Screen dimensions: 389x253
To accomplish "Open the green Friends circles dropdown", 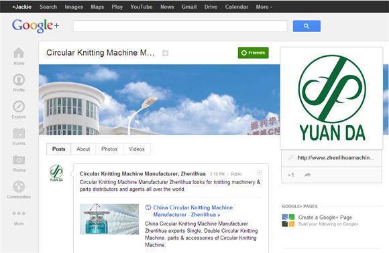I will click(x=253, y=53).
